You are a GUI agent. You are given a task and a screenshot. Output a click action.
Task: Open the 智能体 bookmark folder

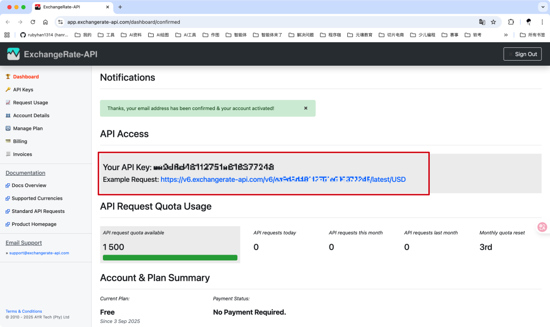point(236,35)
